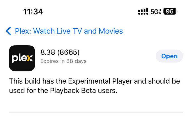
Task: Tap the 5G network indicator
Action: point(154,12)
